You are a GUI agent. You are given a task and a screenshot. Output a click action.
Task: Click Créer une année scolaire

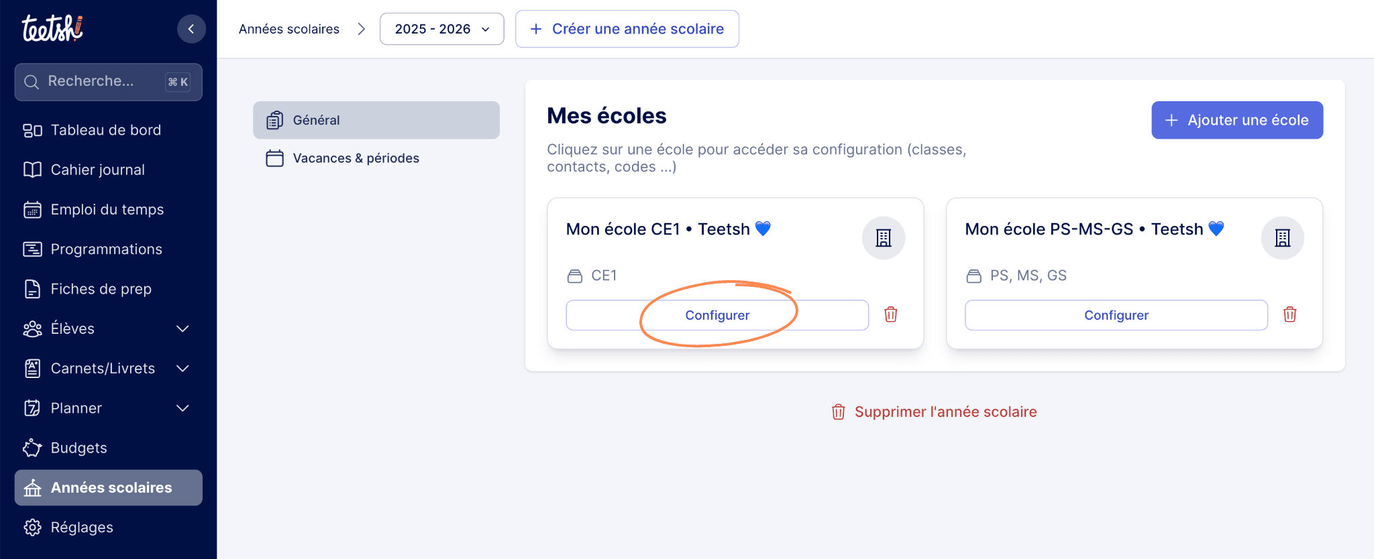(627, 29)
